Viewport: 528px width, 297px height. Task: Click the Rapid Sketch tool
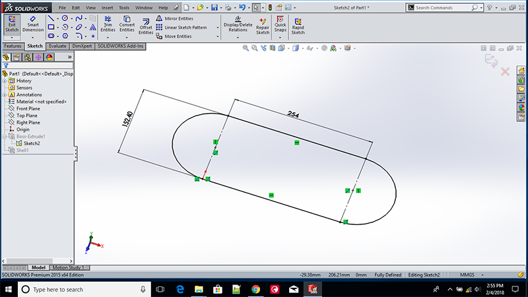tap(298, 26)
